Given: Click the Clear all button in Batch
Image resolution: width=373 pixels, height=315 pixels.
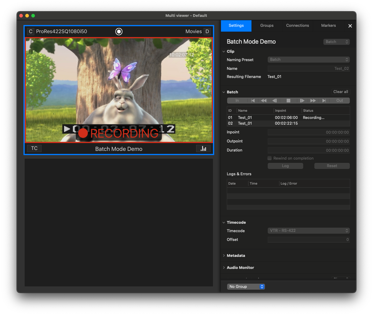Looking at the screenshot, I should click(x=341, y=92).
